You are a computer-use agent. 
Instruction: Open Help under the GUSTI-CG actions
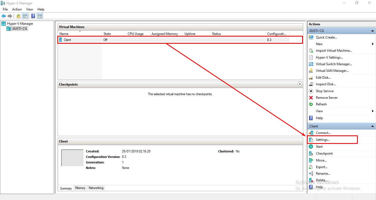click(x=319, y=118)
